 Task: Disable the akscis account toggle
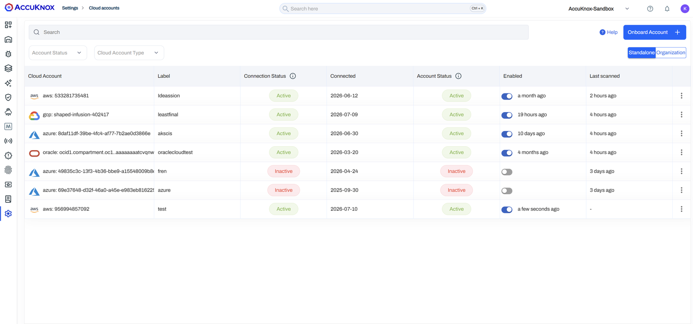point(507,134)
